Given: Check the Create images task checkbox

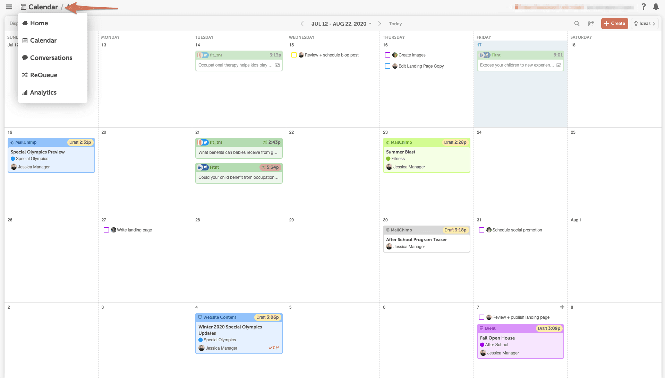Looking at the screenshot, I should pos(387,55).
